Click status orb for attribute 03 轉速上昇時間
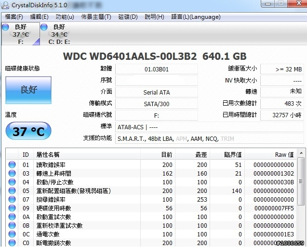Image resolution: width=307 pixels, height=247 pixels. coord(12,173)
